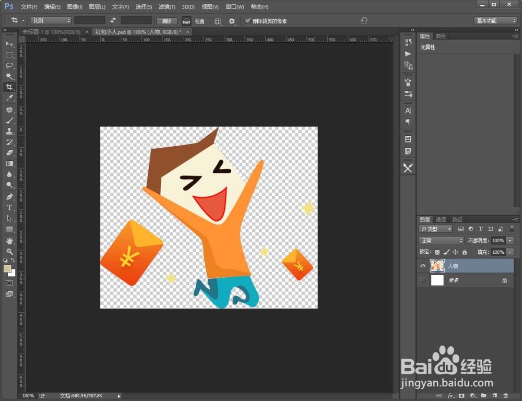Set the foreground color swatch
Viewport: 522px width, 401px height.
[x=7, y=269]
